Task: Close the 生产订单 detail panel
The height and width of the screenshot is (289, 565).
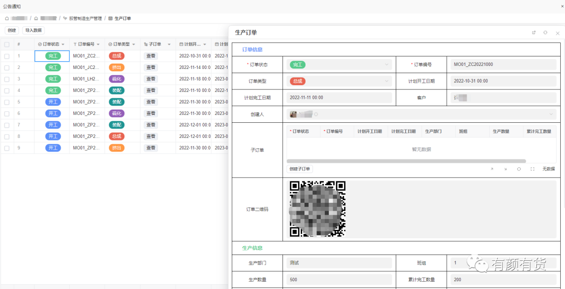Action: point(557,33)
